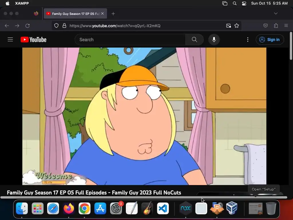Launch Safari from the dock
Image resolution: width=293 pixels, height=220 pixels.
coord(53,208)
